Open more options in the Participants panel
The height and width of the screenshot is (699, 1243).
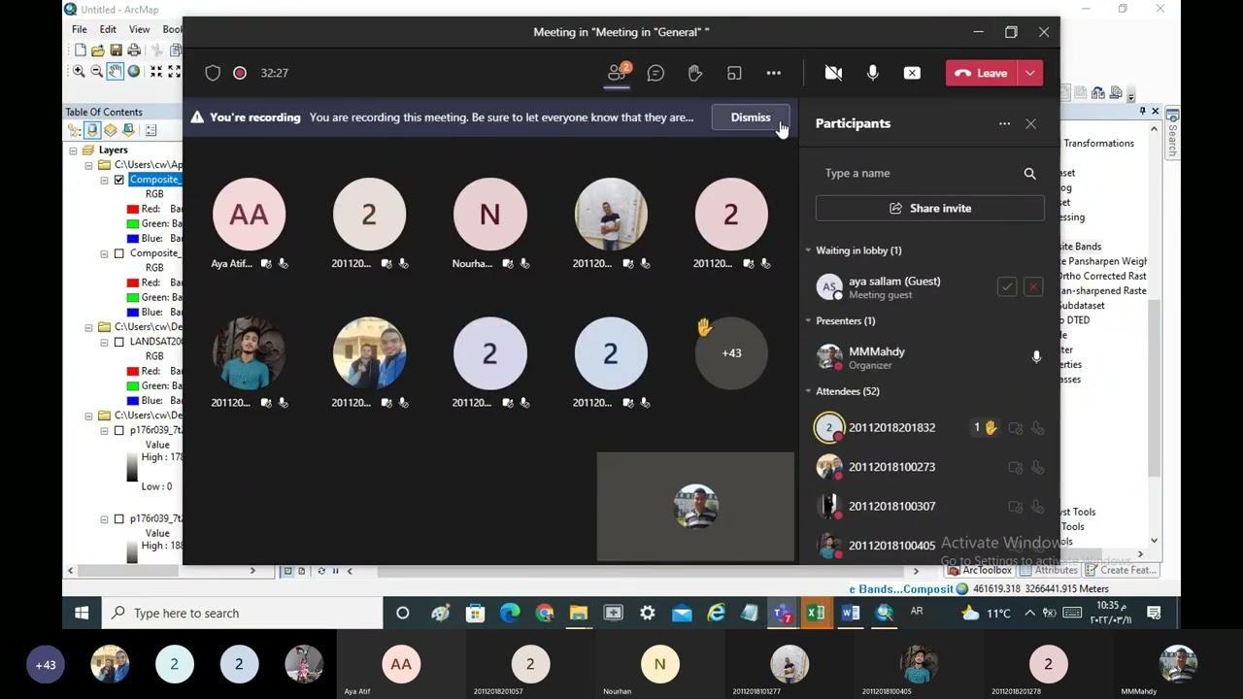[x=1004, y=123]
